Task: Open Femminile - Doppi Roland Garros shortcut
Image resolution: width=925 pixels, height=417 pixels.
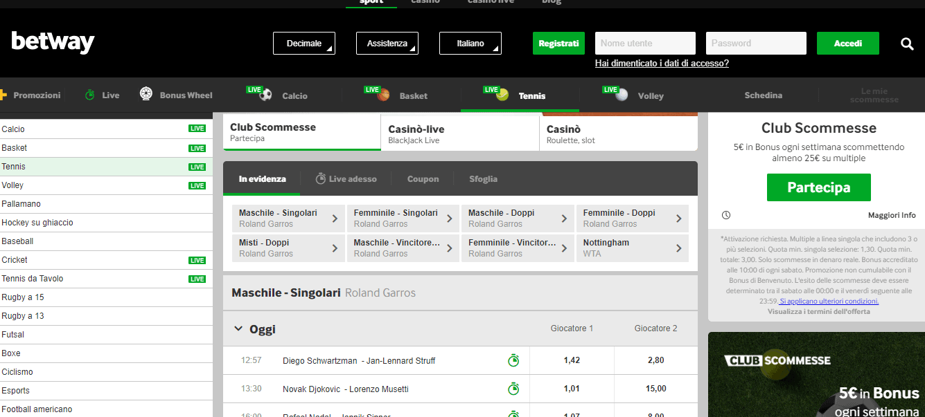Action: (633, 219)
